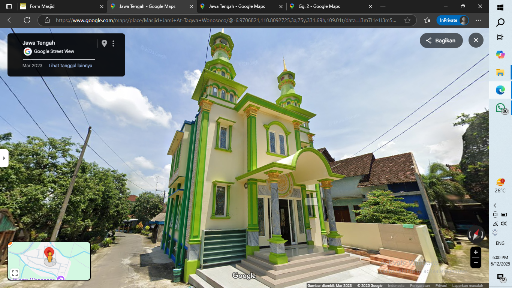Viewport: 512px width, 288px height.
Task: Open the browser Settings and more menu
Action: coord(478,20)
